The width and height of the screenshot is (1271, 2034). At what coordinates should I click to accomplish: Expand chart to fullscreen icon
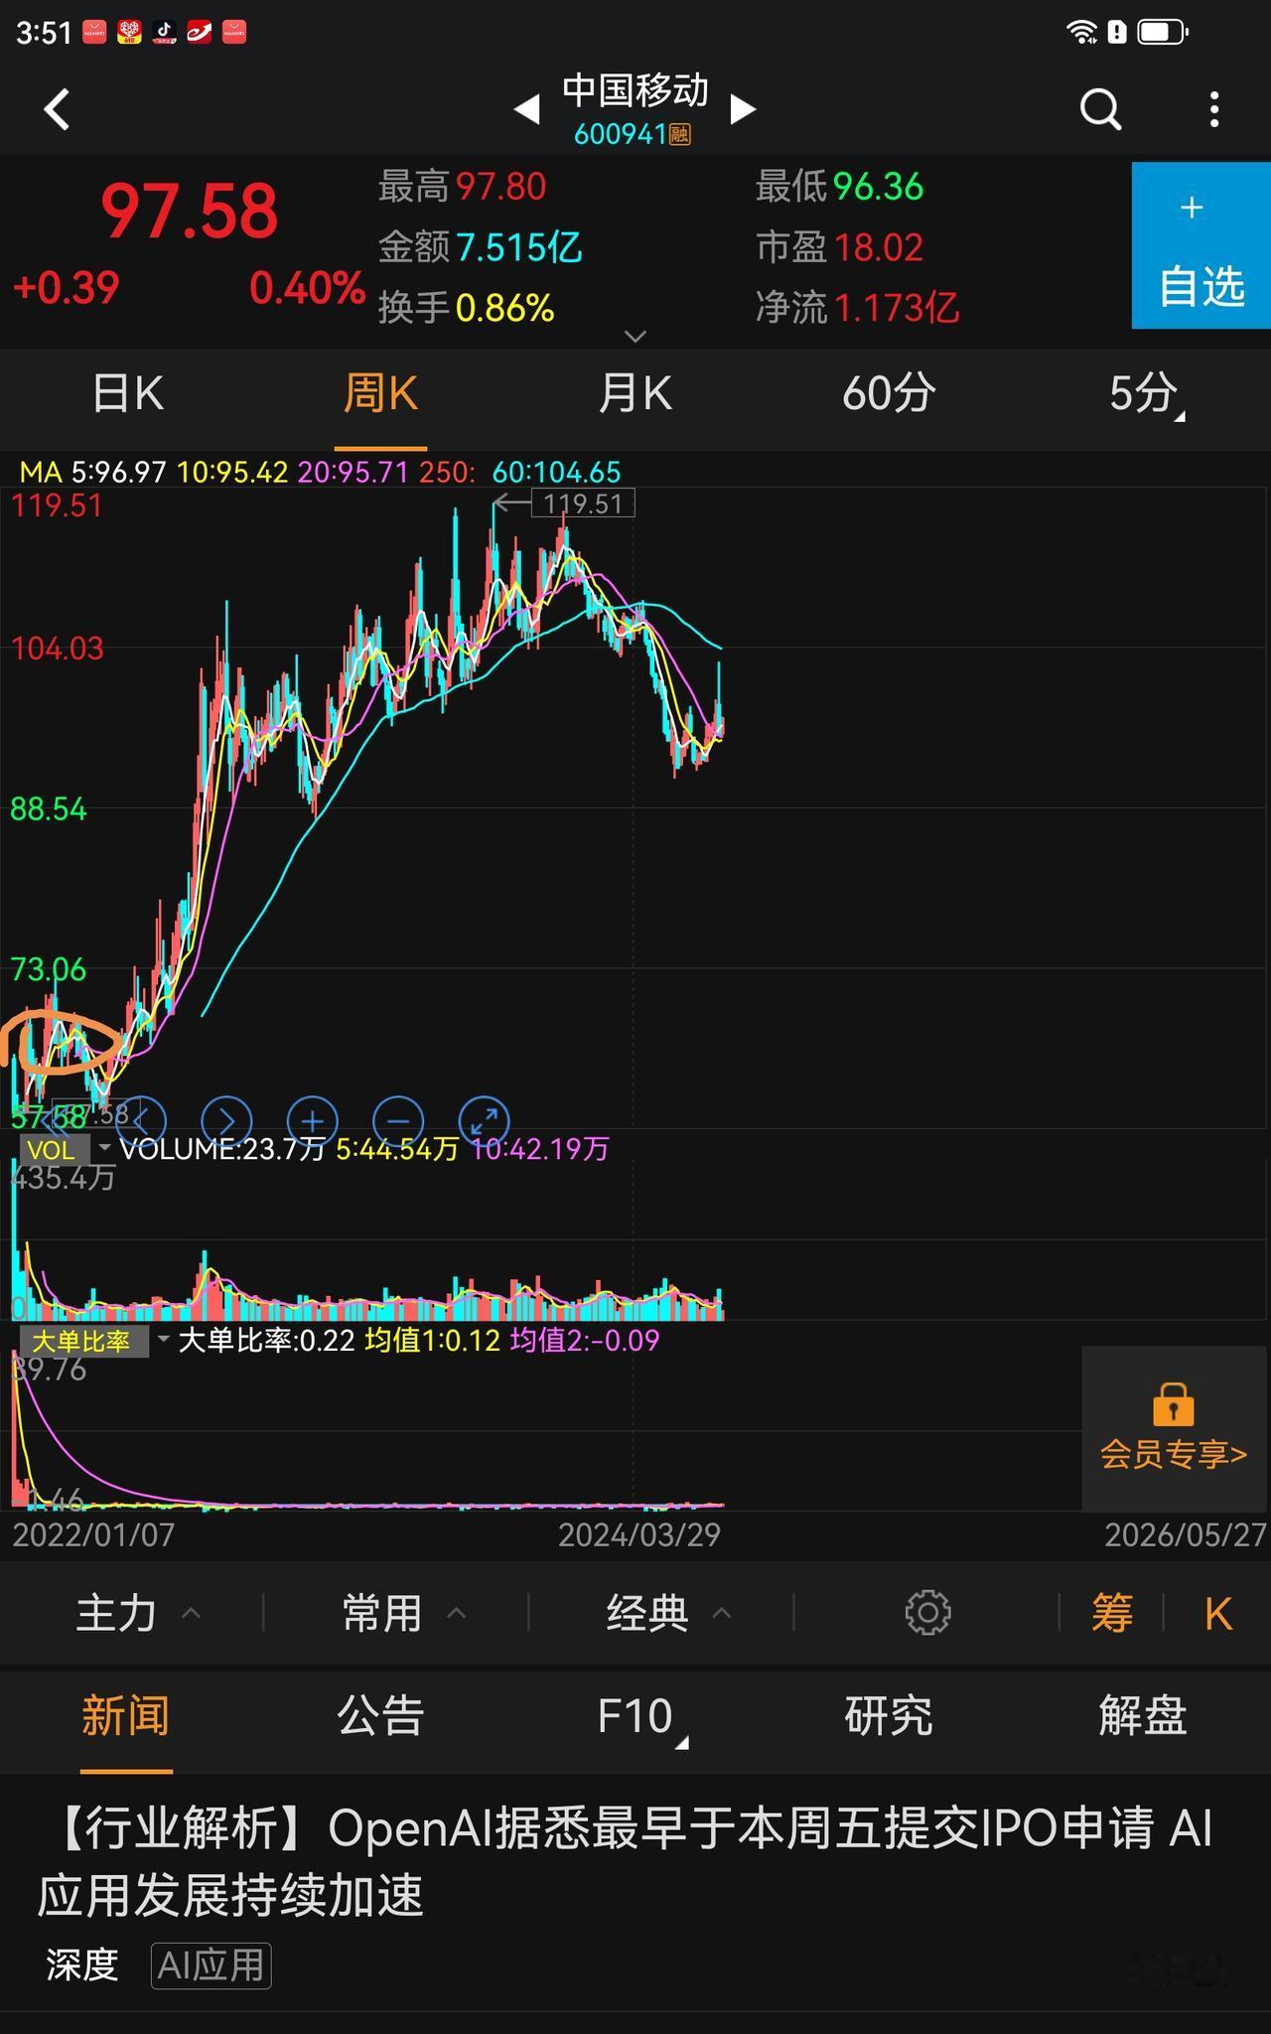(485, 1121)
